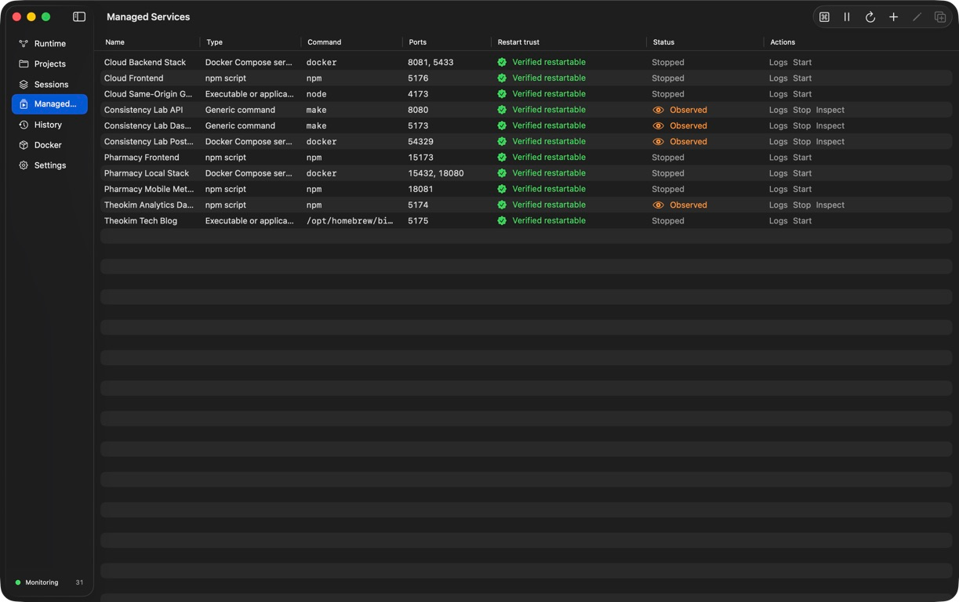
Task: Open Logs for Cloud Frontend
Action: point(778,78)
